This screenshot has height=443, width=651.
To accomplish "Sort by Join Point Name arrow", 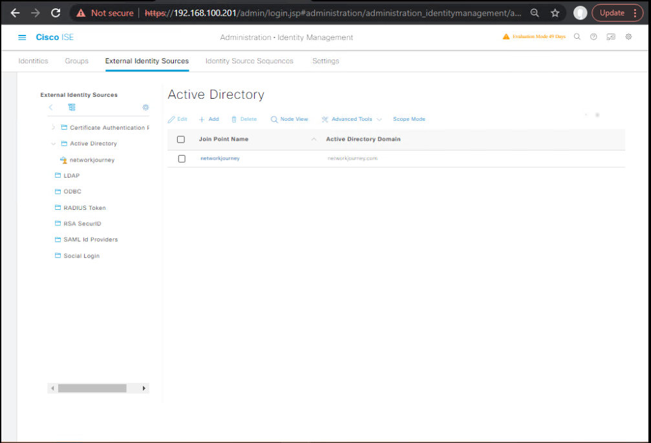I will click(314, 139).
